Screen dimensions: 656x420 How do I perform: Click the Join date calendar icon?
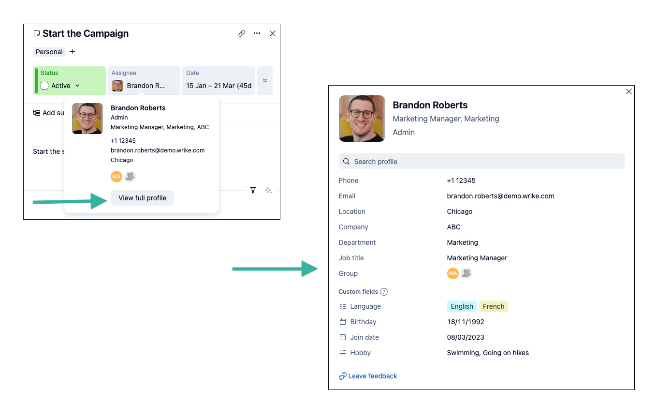(343, 337)
